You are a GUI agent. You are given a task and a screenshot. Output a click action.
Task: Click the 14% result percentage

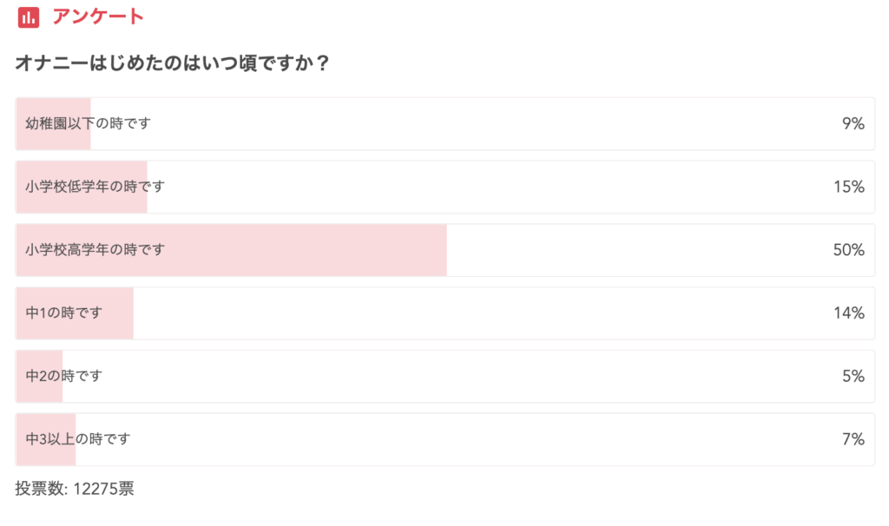[x=849, y=313]
